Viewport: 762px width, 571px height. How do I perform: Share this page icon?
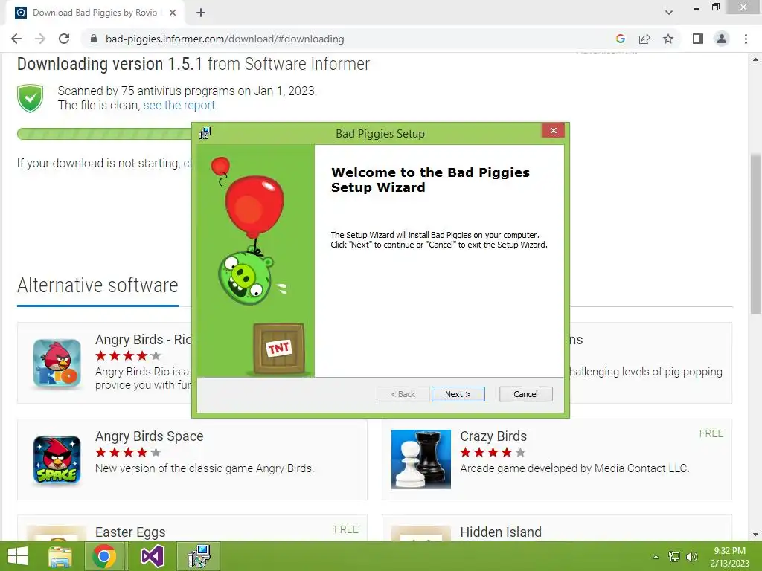tap(644, 39)
